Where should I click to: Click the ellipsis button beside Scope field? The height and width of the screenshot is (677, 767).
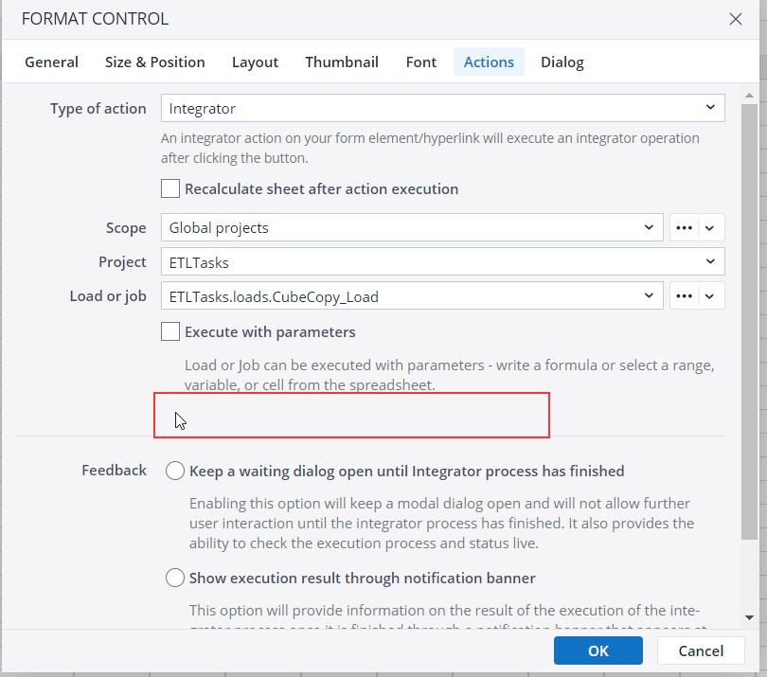point(685,228)
